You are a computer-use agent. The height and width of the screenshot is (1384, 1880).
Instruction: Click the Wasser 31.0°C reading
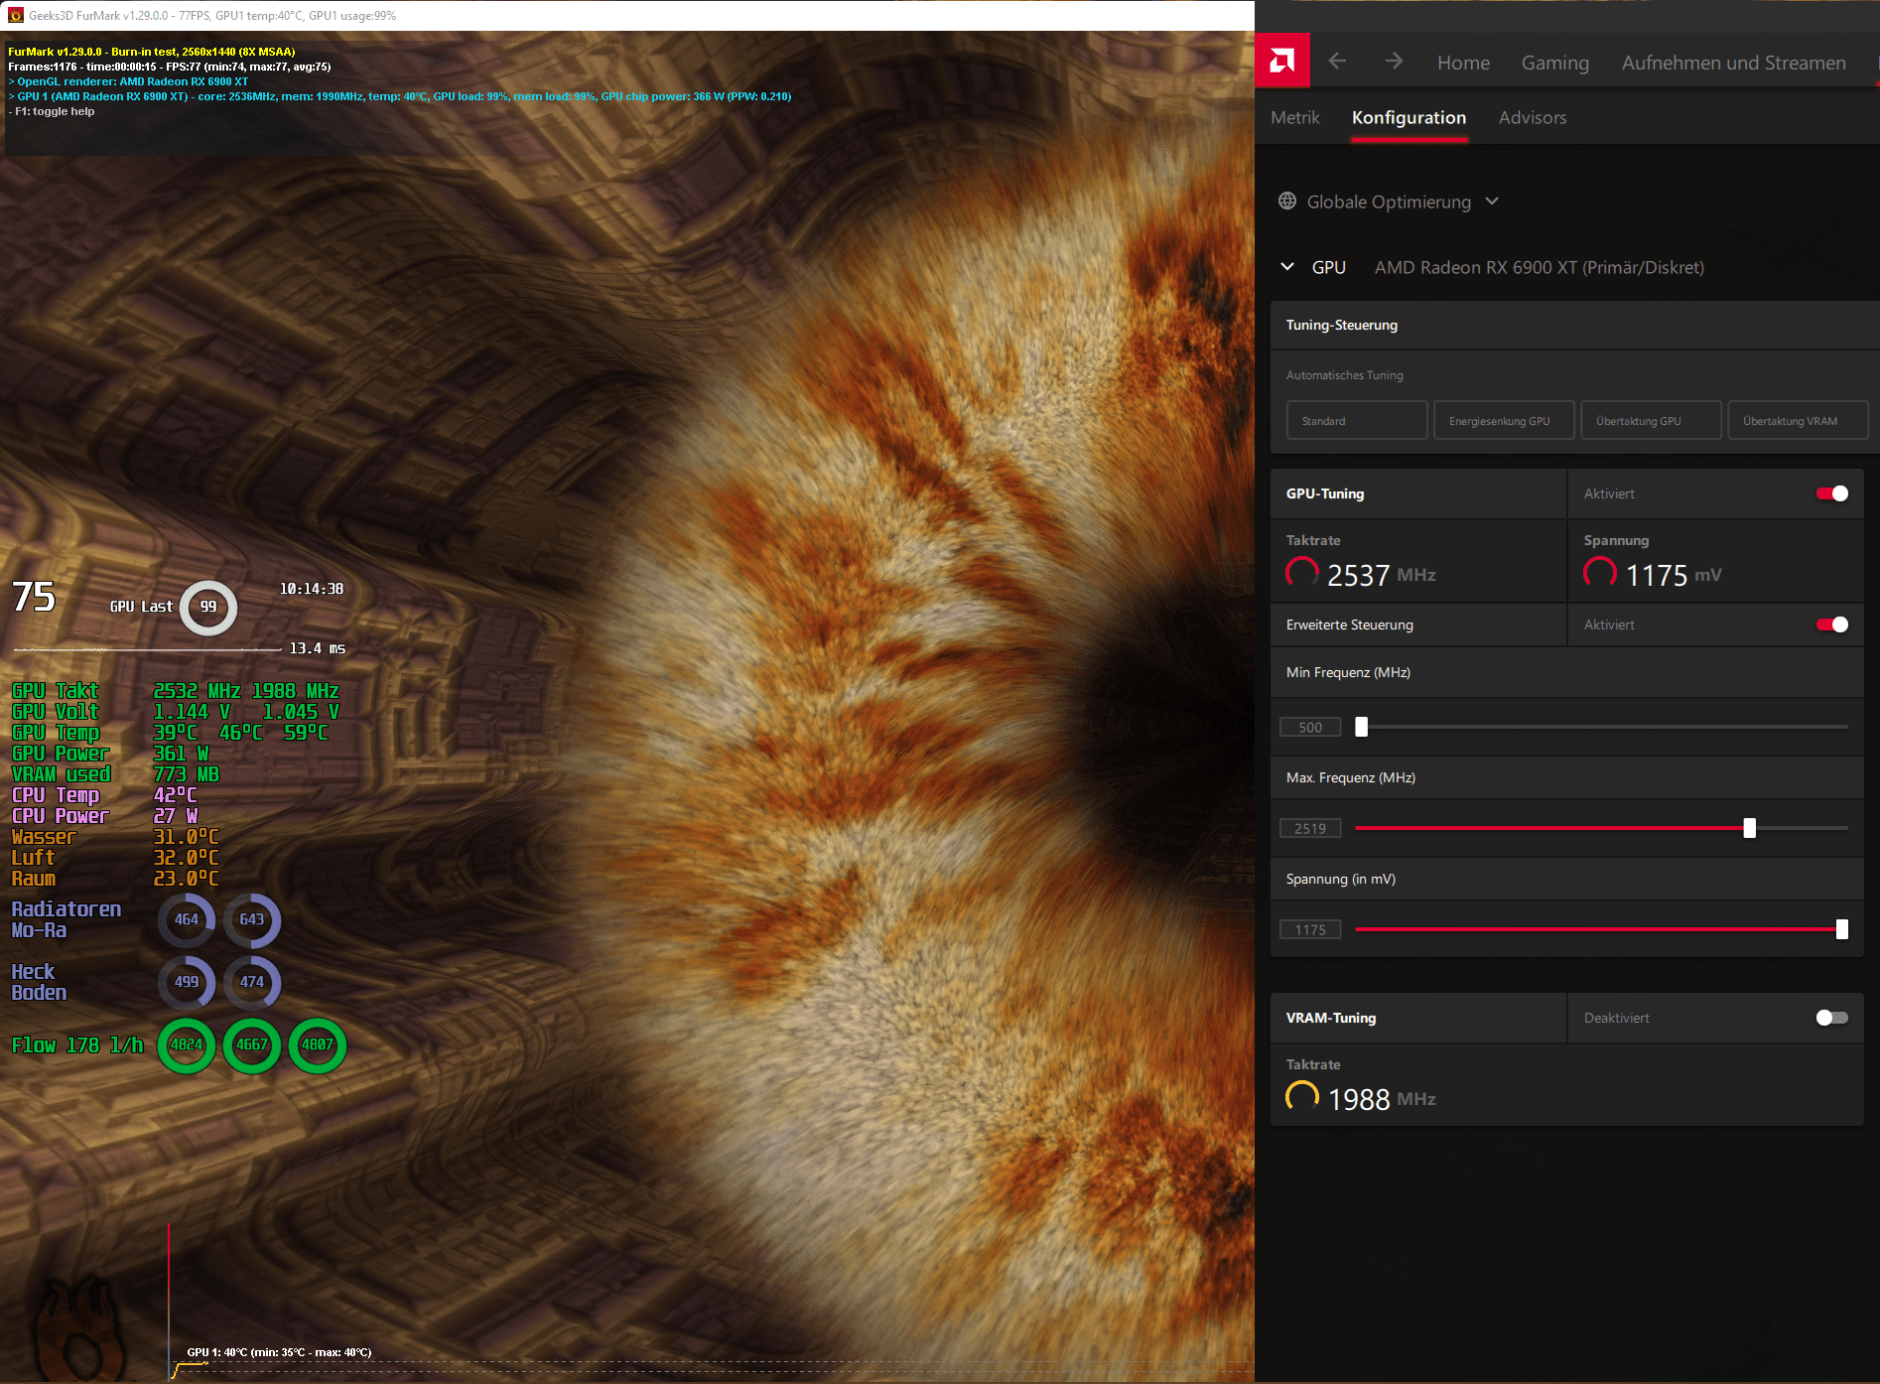[x=115, y=837]
